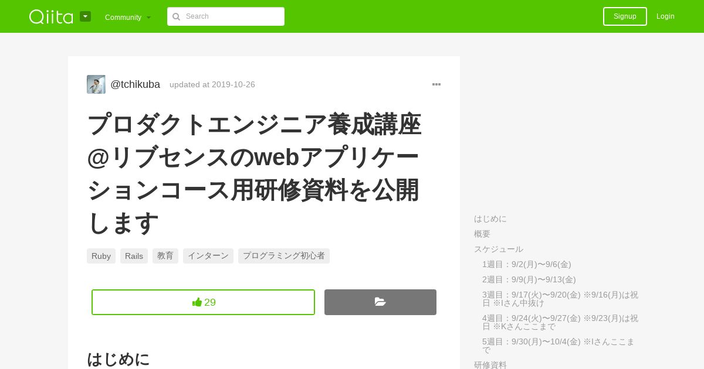Jump to 1週目：9/2(月)〜9/6(金) section

click(527, 264)
